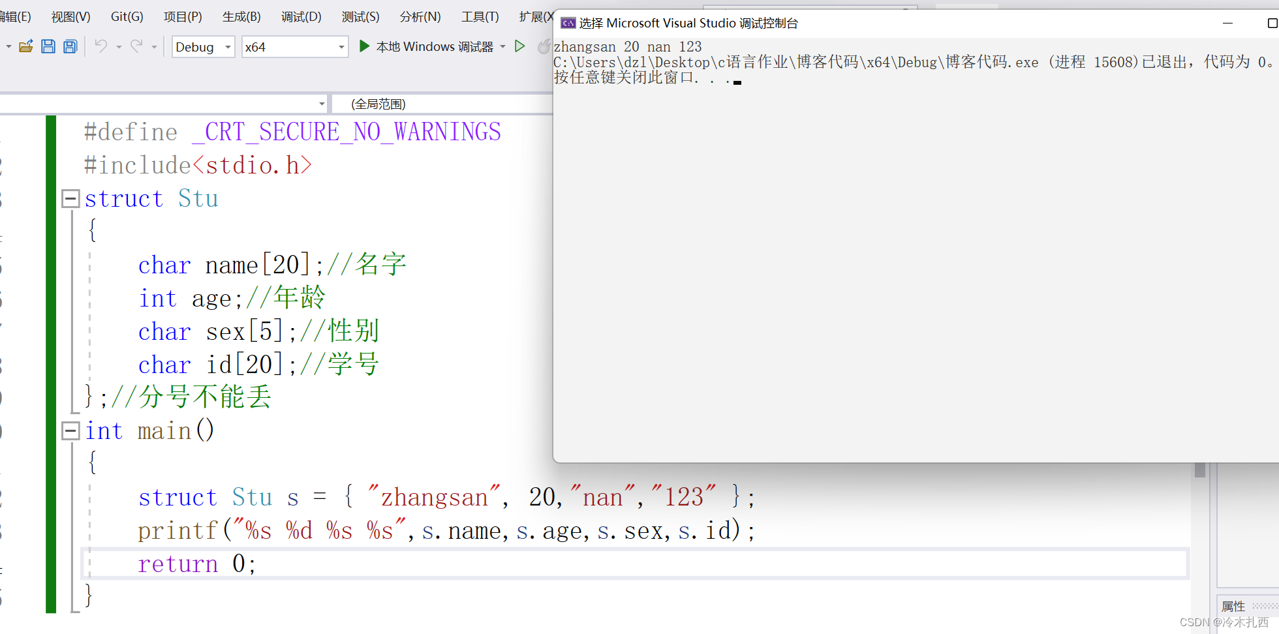Click the struct Stu s initialization line
1279x634 pixels.
pos(446,497)
